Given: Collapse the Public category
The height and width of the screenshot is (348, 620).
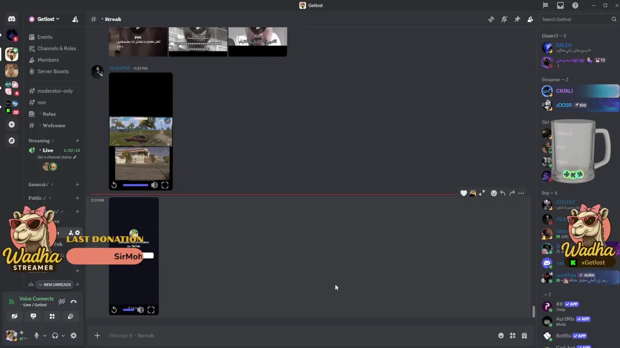Looking at the screenshot, I should pyautogui.click(x=39, y=198).
